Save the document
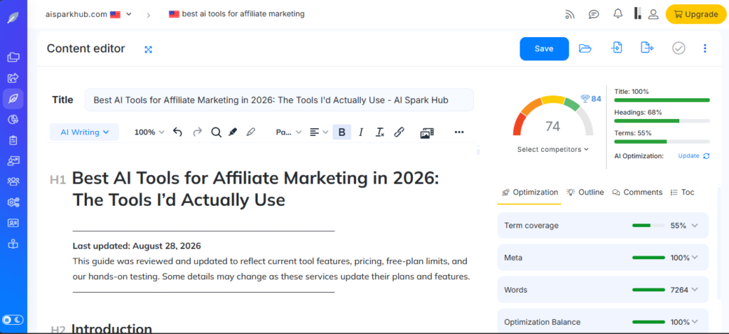 click(544, 49)
